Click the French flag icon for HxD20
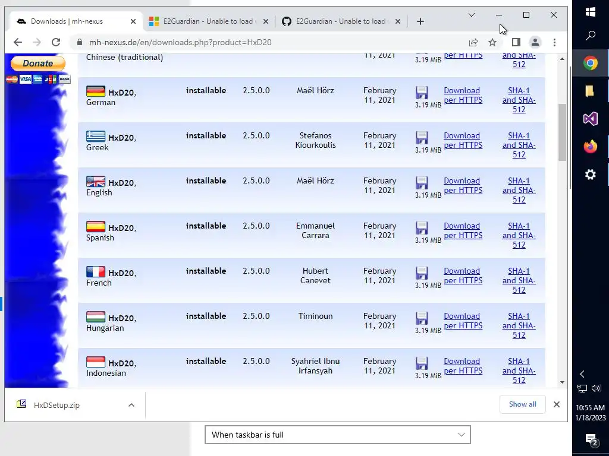This screenshot has height=456, width=609. click(96, 271)
